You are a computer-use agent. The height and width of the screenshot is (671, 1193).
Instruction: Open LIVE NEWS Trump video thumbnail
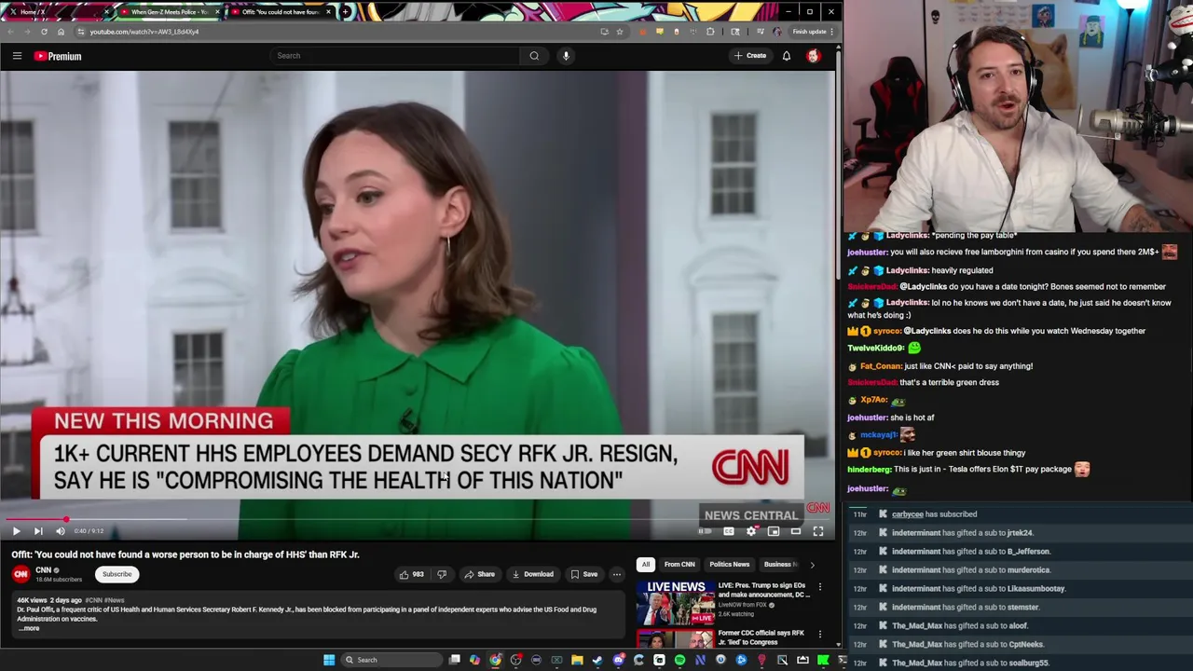click(x=675, y=601)
